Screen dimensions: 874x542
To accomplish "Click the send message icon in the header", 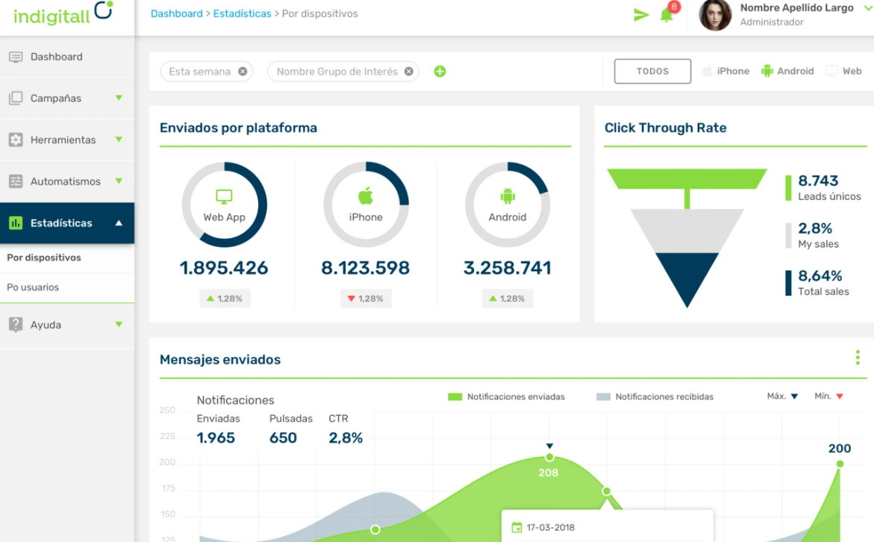I will pos(641,14).
